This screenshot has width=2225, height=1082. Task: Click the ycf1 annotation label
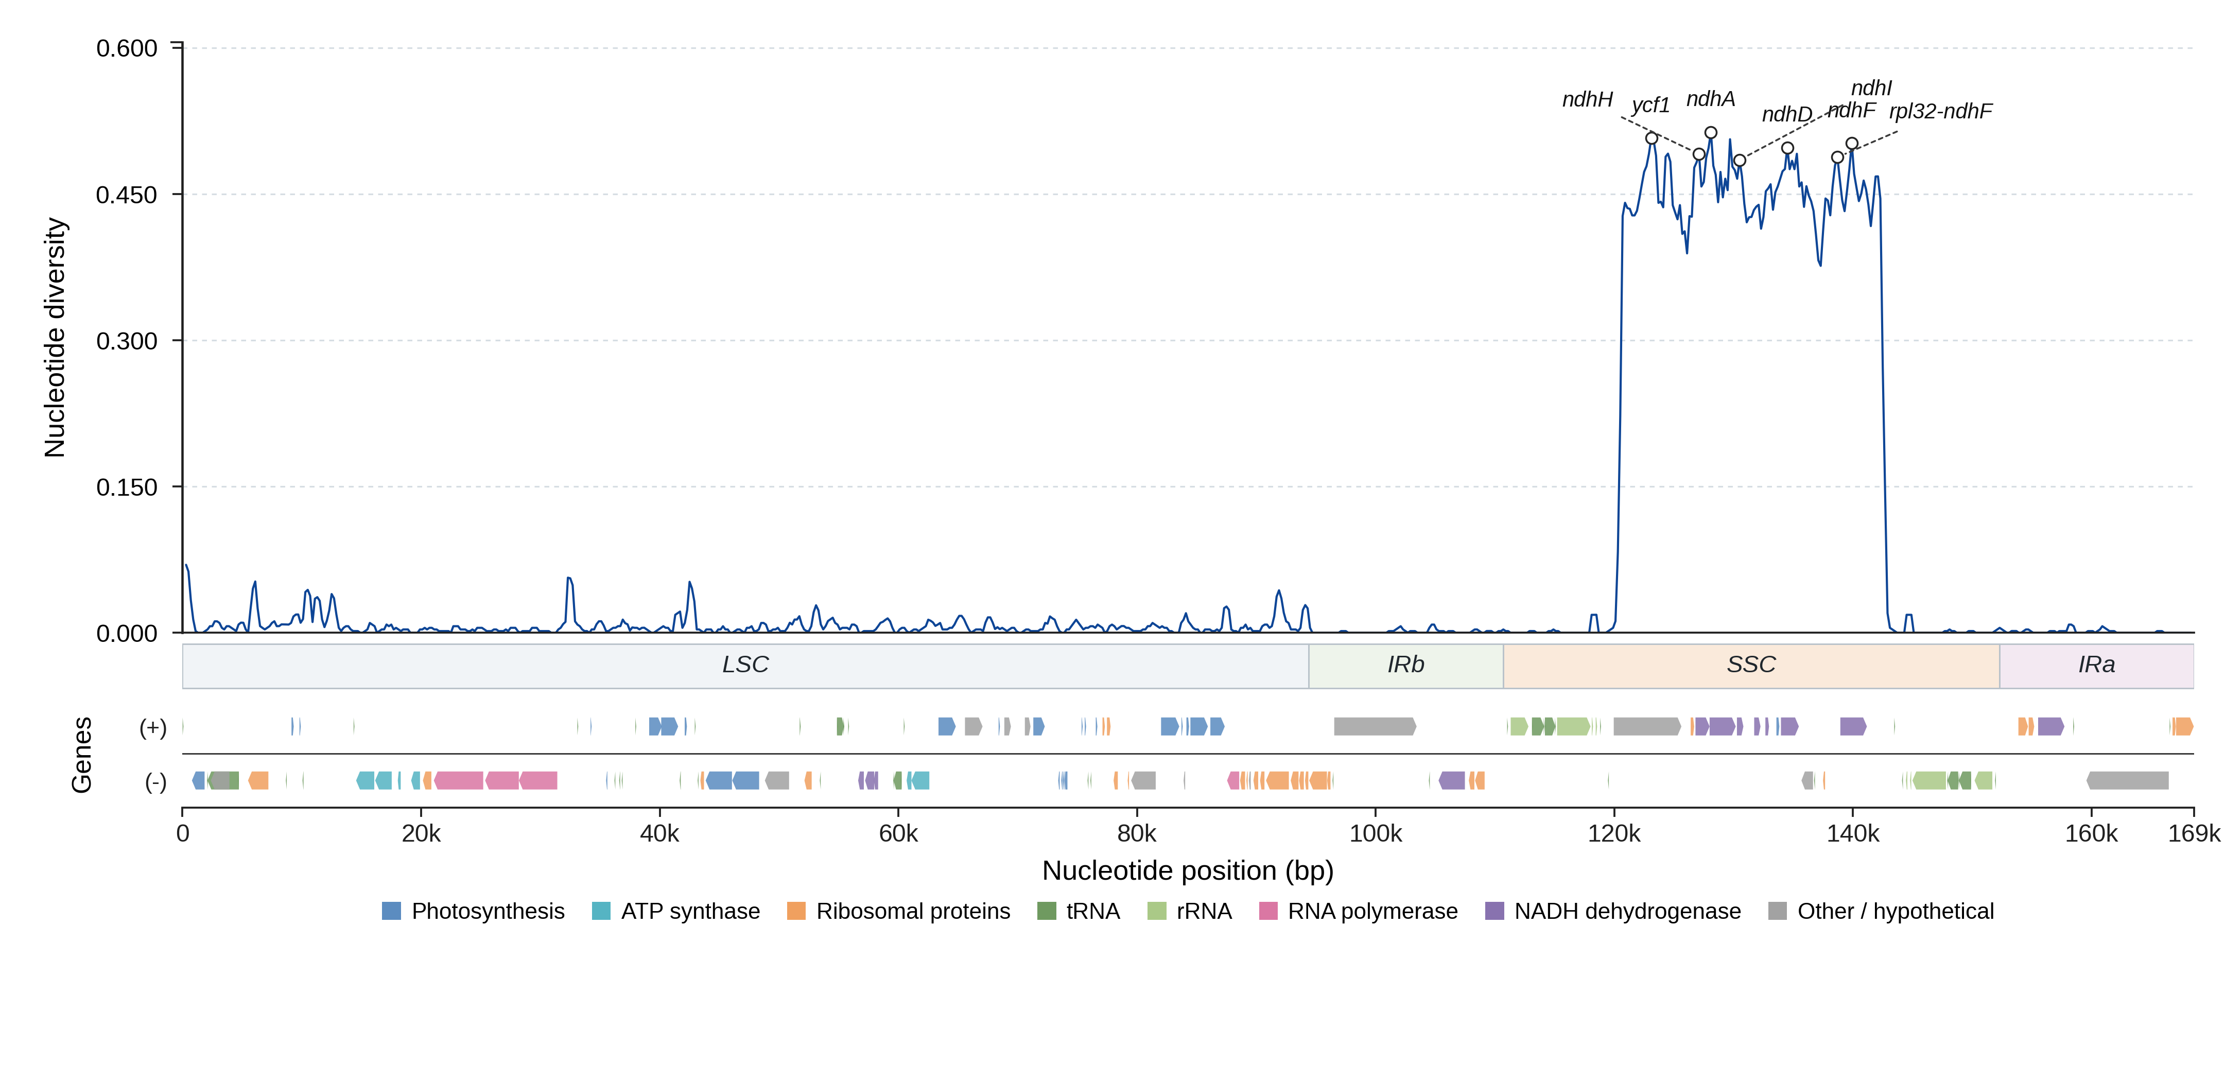[x=1650, y=106]
